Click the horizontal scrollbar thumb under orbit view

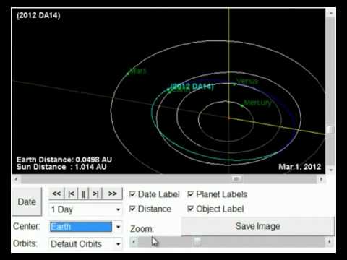(236, 179)
